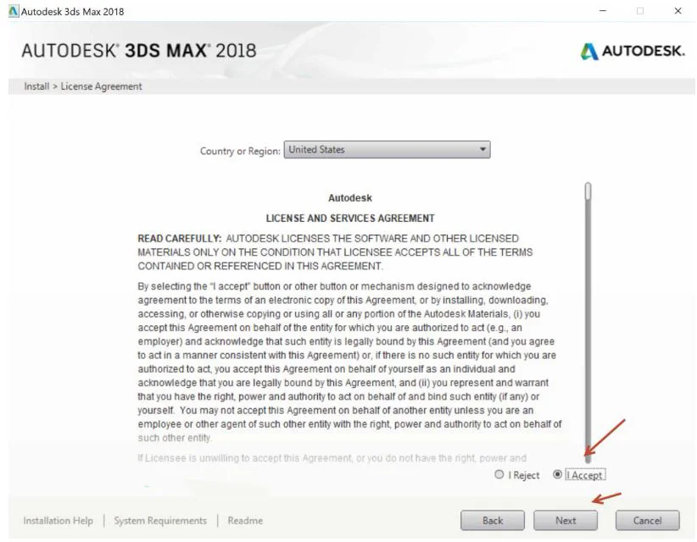Screen dimensions: 697x542
Task: Open the Readme link
Action: coord(245,520)
